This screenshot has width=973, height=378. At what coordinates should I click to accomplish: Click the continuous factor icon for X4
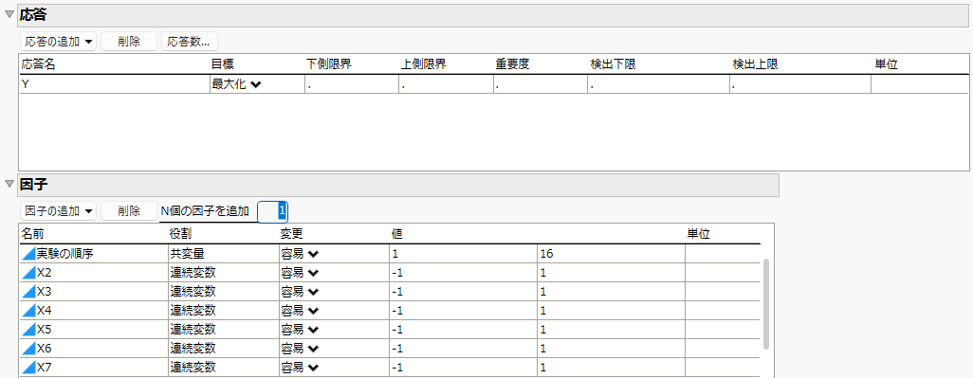coord(28,311)
